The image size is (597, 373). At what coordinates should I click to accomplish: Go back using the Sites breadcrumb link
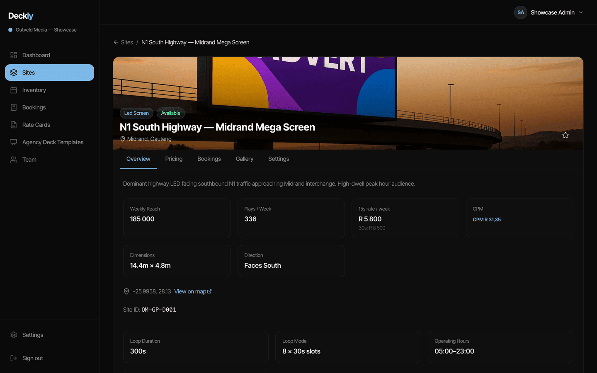(x=127, y=42)
